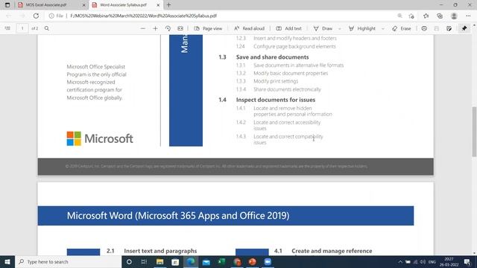Close the Word Associate Syllabus.pdf tab

click(158, 5)
